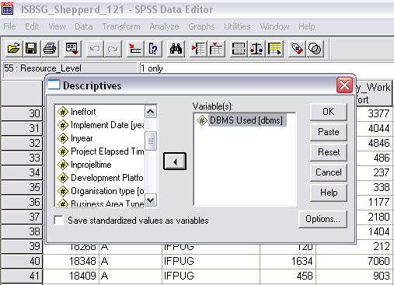Click the SPSS application icon in title bar
Viewport: 394px width, 285px height.
pos(7,9)
